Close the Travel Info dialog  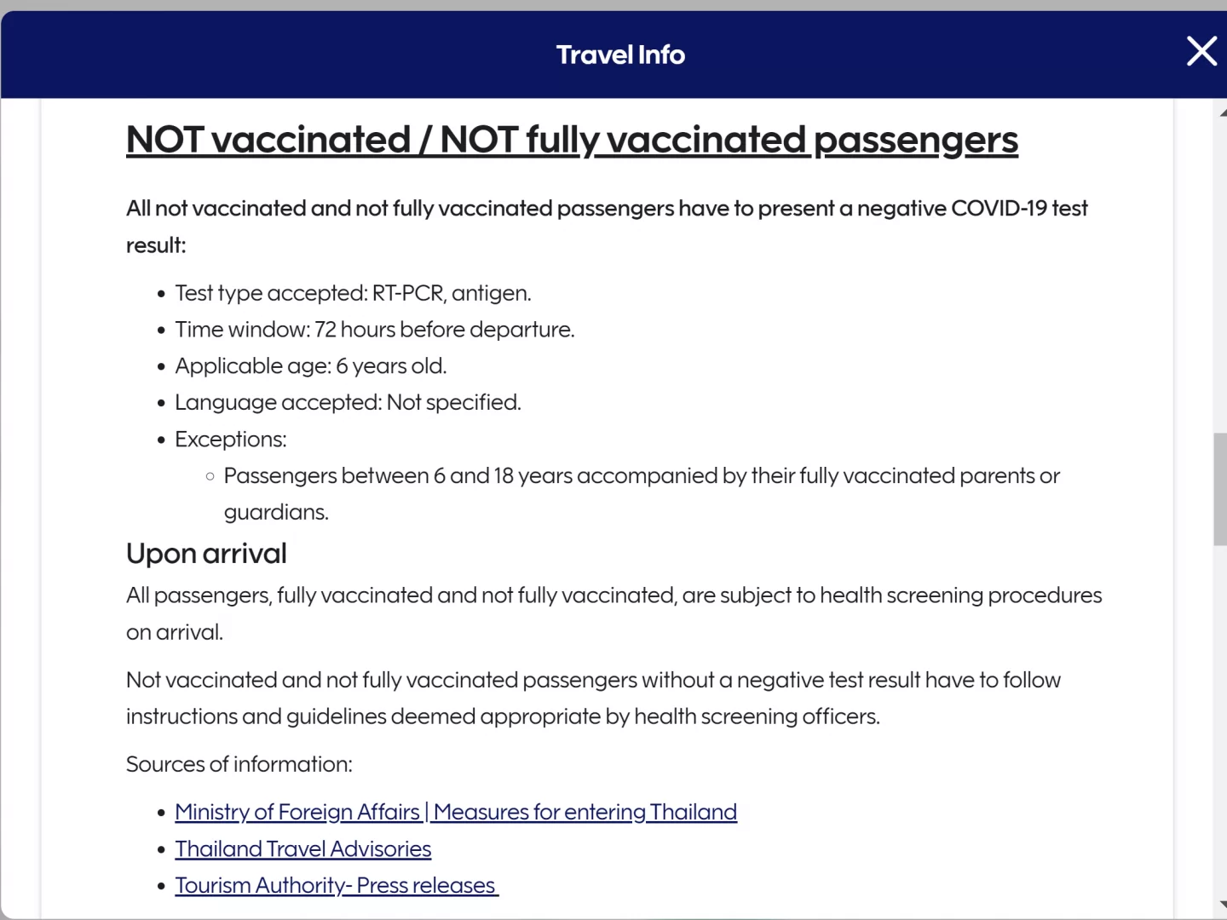point(1201,52)
